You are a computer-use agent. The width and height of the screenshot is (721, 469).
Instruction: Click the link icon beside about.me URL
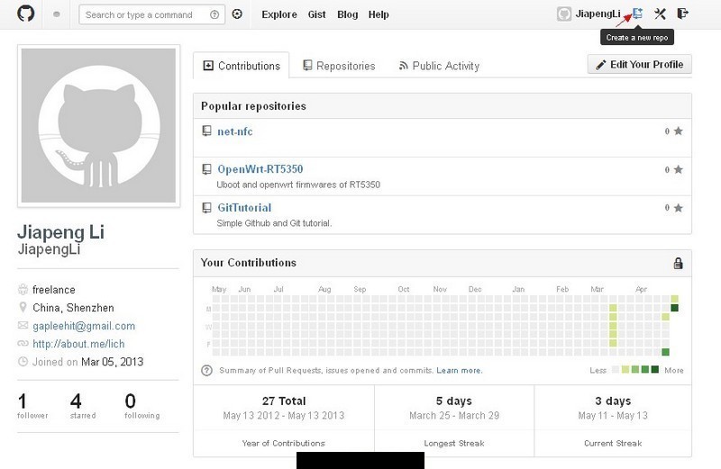point(23,344)
